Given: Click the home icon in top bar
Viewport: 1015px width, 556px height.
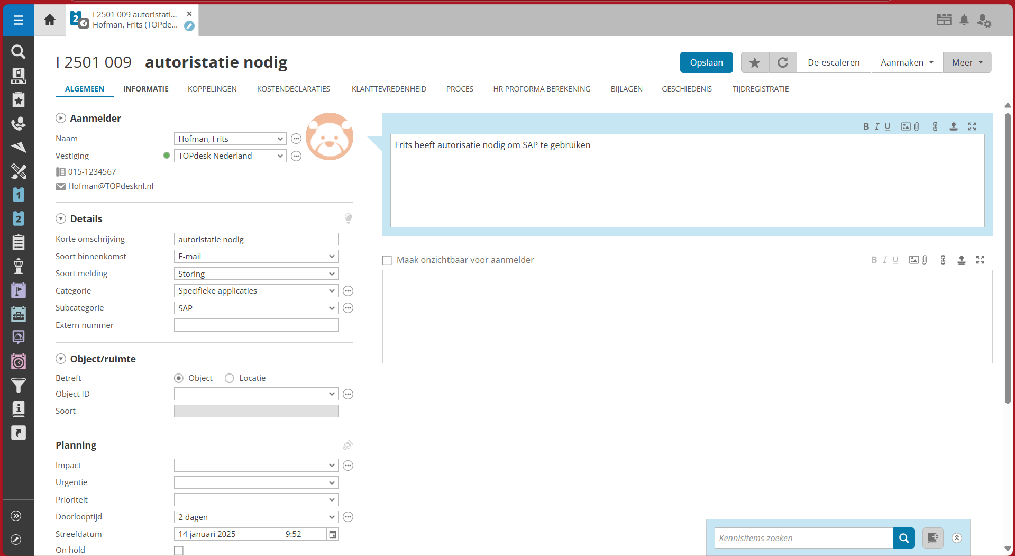Looking at the screenshot, I should (50, 20).
